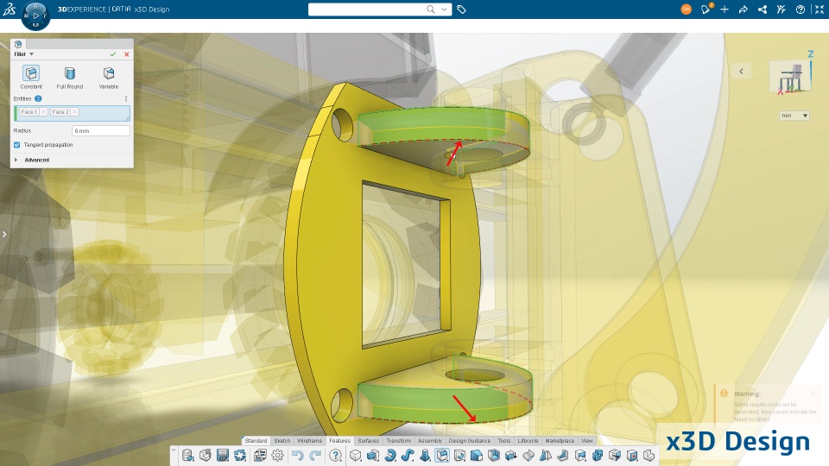Open the Tools toolbar tab
The image size is (829, 466).
(503, 441)
